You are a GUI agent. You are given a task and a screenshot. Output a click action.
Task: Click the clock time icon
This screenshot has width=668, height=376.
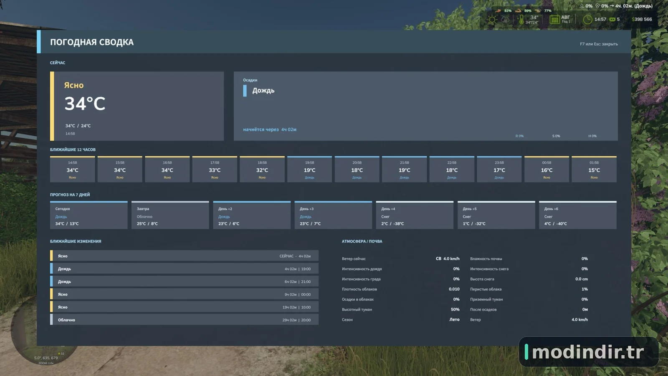point(587,20)
